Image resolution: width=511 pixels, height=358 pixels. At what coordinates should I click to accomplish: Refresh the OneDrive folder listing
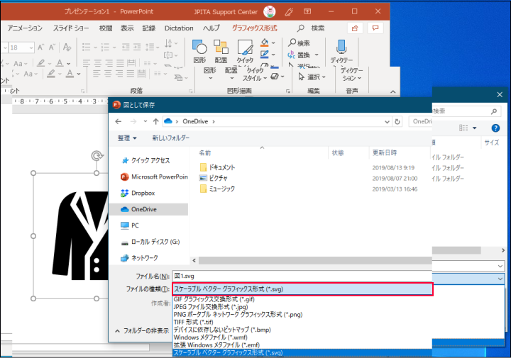pos(397,121)
